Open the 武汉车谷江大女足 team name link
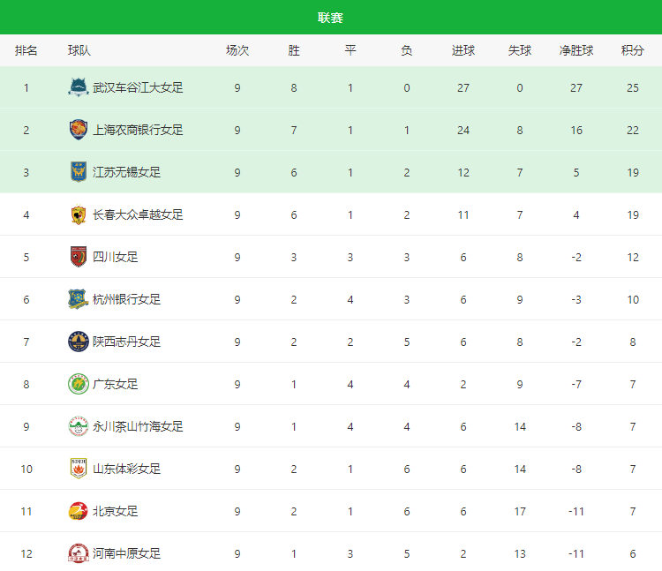The height and width of the screenshot is (571, 662). tap(138, 87)
